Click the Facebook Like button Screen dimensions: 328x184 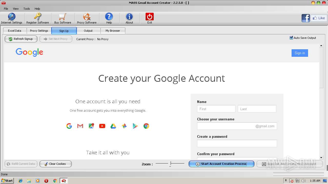pyautogui.click(x=319, y=18)
